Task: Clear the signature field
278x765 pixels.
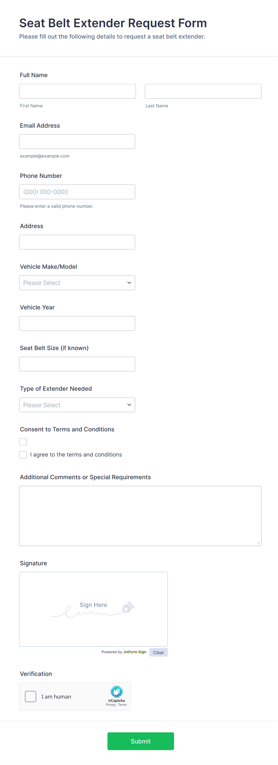Action: coord(158,653)
